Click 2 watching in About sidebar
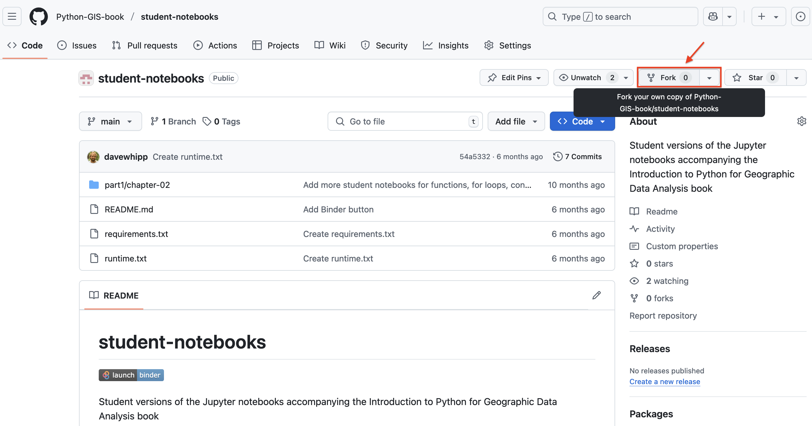This screenshot has width=812, height=426. [x=659, y=281]
